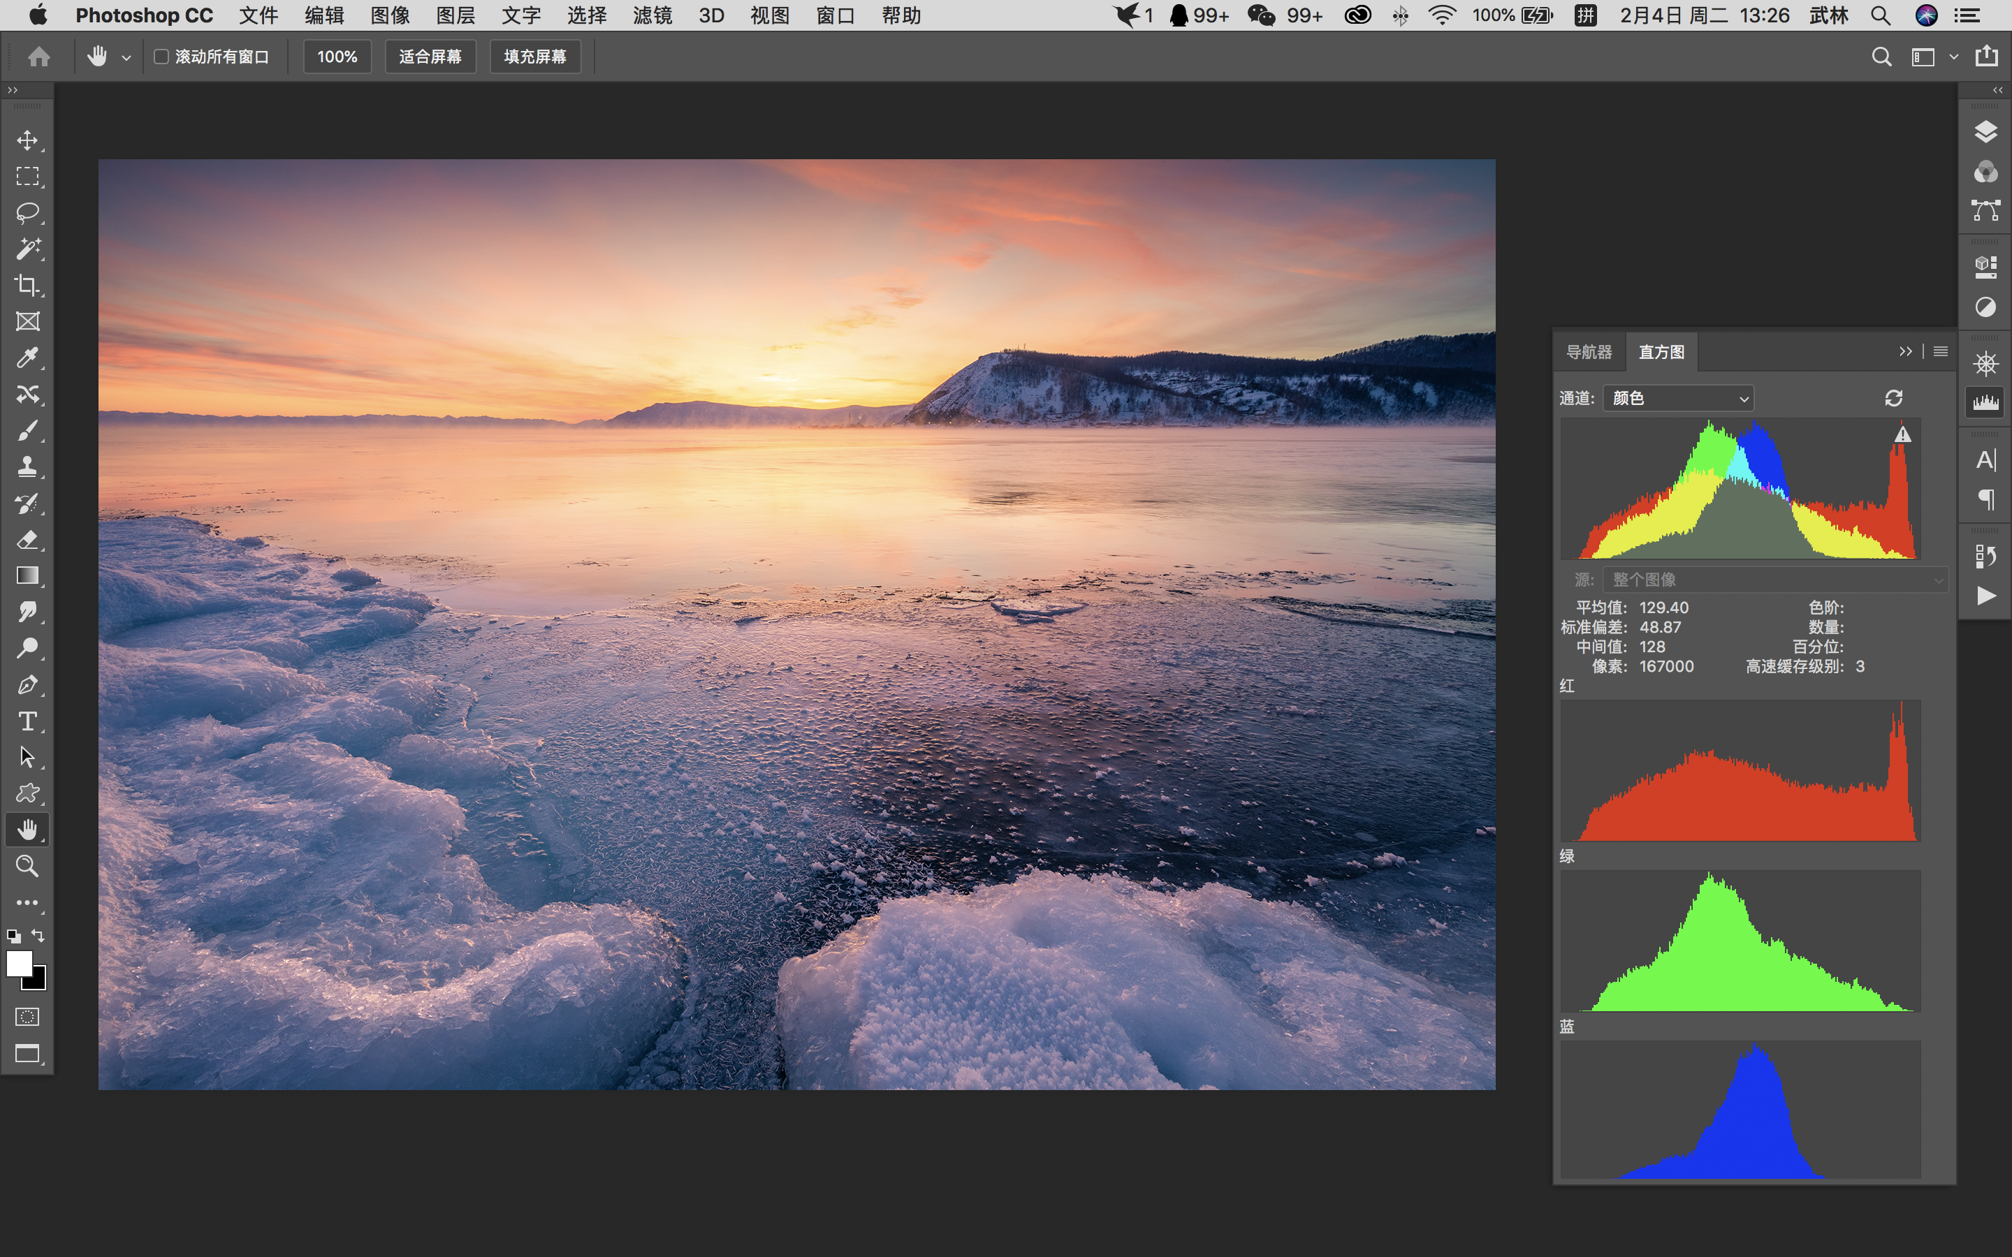Click the 填充屏幕 button
The height and width of the screenshot is (1257, 2012).
(x=534, y=57)
